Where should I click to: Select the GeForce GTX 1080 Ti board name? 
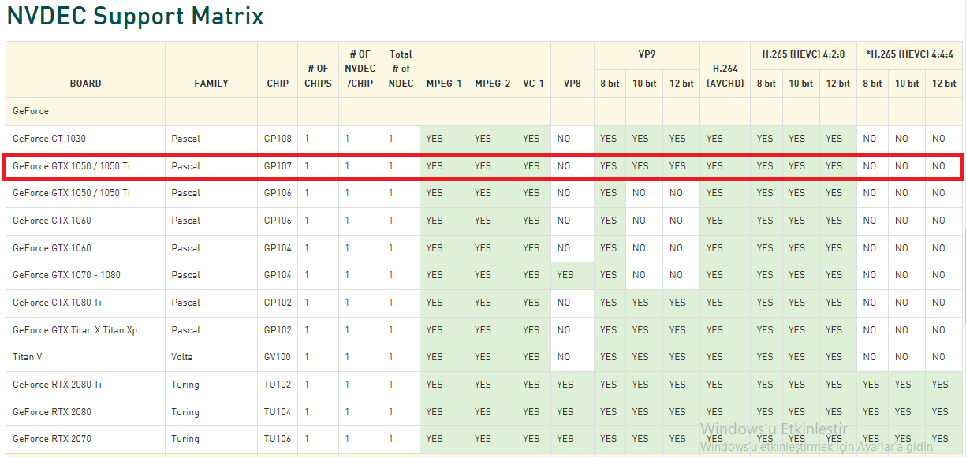click(57, 303)
